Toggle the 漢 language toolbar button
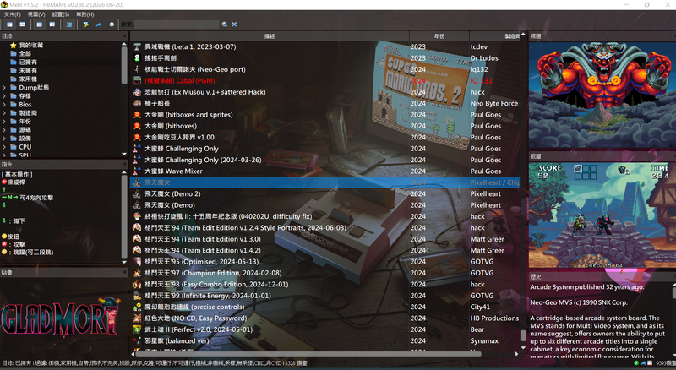This screenshot has width=676, height=370. point(69,24)
